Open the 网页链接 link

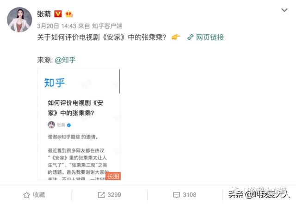(x=210, y=37)
